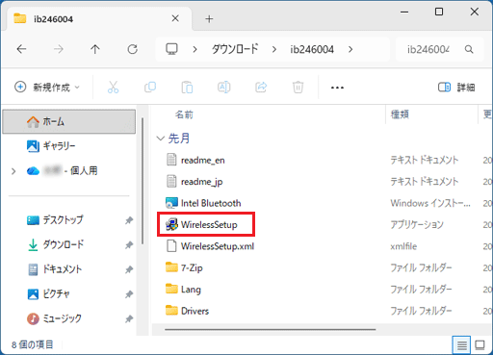Viewport: 493px width, 355px height.
Task: Open ドキュメント in the sidebar
Action: 55,269
